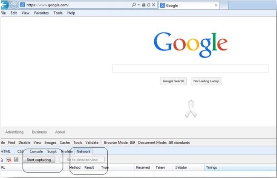This screenshot has height=178, width=277.
Task: Click the gray save icon in Network toolbar
Action: click(x=16, y=159)
